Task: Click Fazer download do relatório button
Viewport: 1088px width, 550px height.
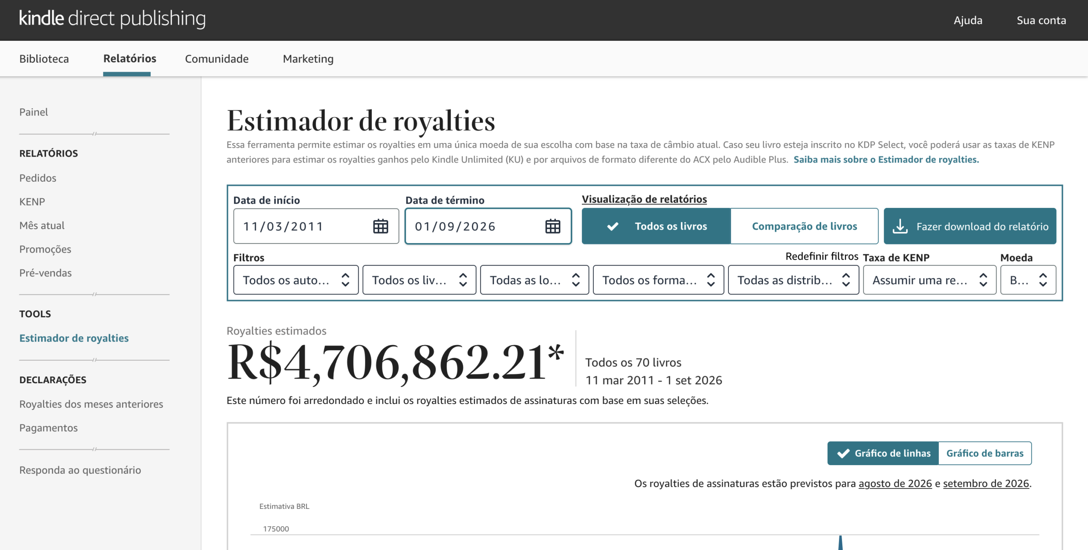Action: pos(970,226)
